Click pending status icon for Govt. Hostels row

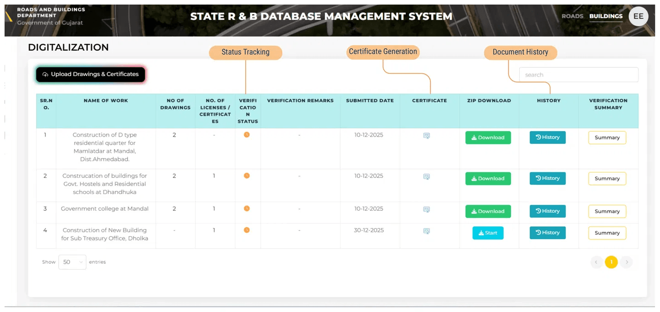tap(247, 176)
